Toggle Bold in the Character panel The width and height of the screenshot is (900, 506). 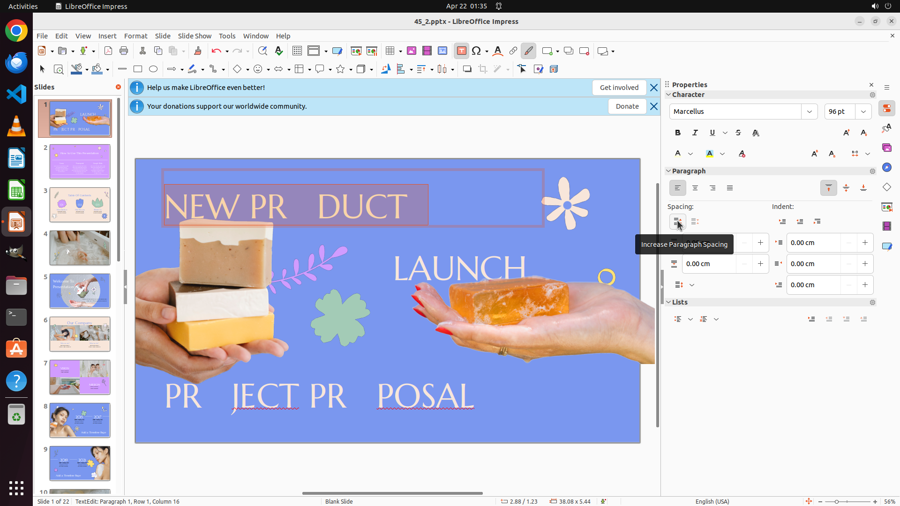(x=678, y=133)
